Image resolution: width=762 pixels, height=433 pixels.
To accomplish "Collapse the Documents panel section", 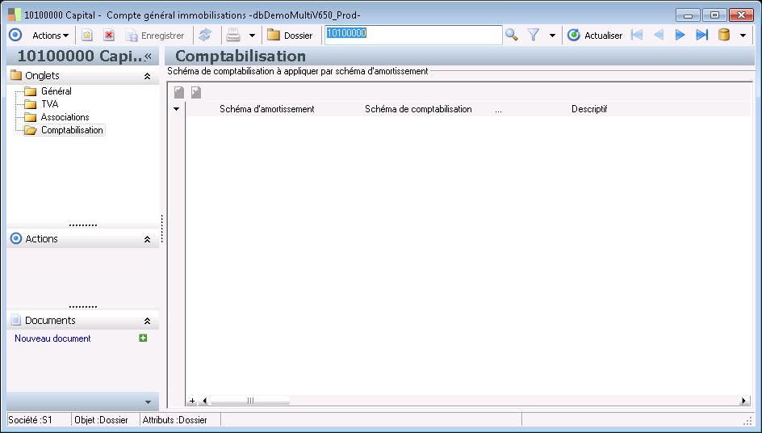I will click(x=147, y=321).
